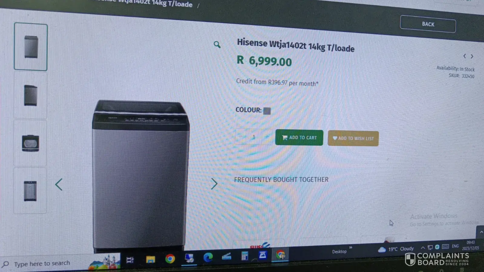Click the BACK button
Image resolution: width=484 pixels, height=272 pixels.
428,24
